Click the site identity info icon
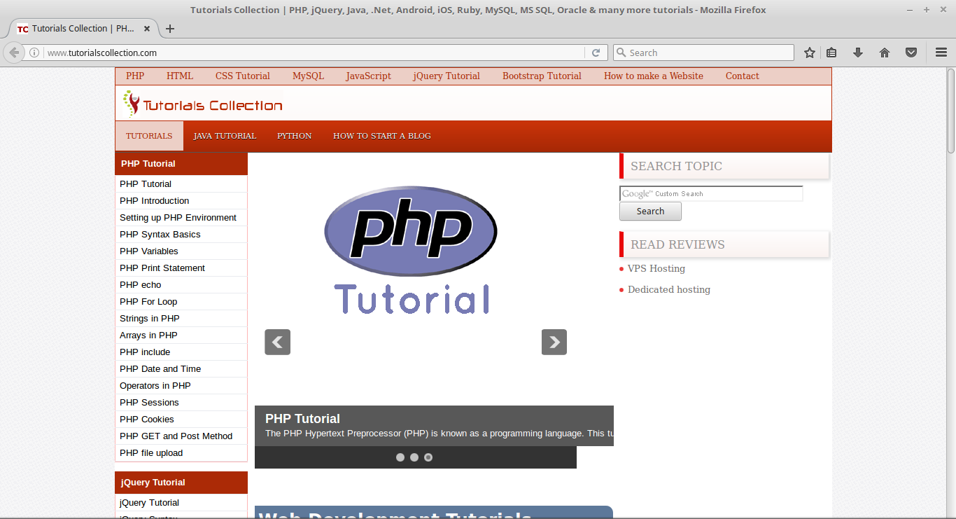The height and width of the screenshot is (519, 956). click(x=34, y=53)
